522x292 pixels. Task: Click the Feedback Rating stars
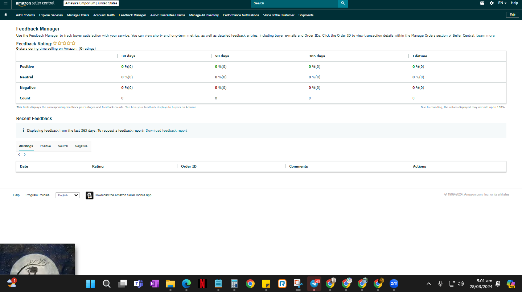tap(64, 43)
